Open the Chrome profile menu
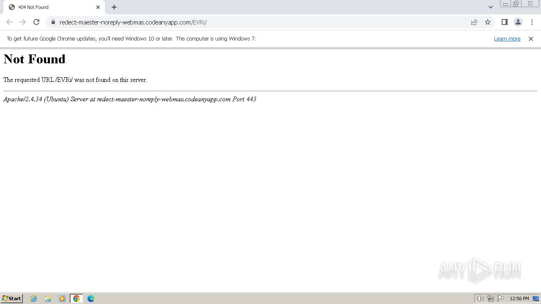The height and width of the screenshot is (304, 541). 518,22
